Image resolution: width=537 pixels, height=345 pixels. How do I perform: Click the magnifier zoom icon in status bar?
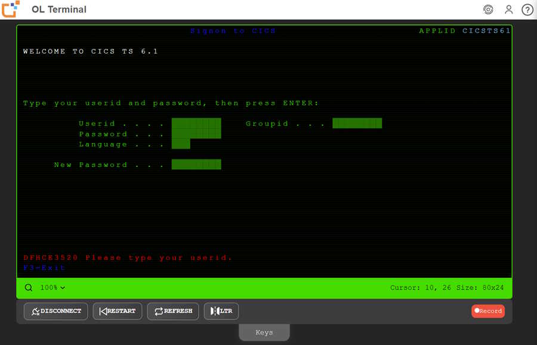coord(29,288)
